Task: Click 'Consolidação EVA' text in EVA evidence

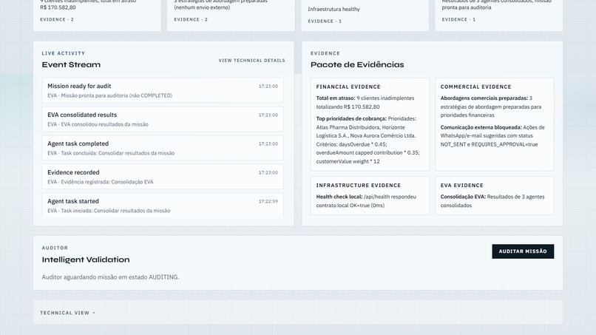Action: pos(463,197)
